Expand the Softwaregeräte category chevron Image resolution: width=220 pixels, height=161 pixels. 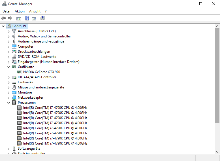pos(8,149)
